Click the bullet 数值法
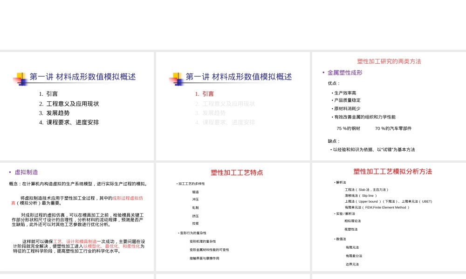This screenshot has height=279, width=466. (x=341, y=239)
